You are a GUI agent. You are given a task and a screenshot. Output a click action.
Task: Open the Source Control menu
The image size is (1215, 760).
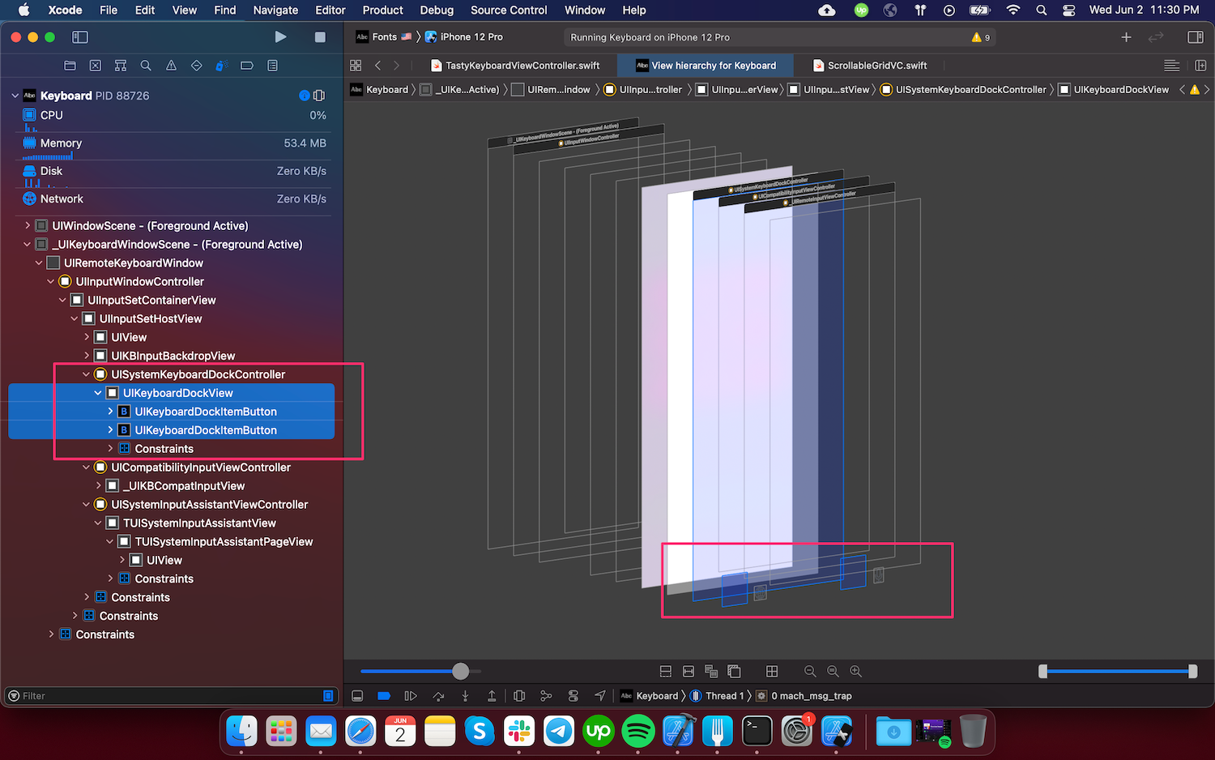point(509,10)
